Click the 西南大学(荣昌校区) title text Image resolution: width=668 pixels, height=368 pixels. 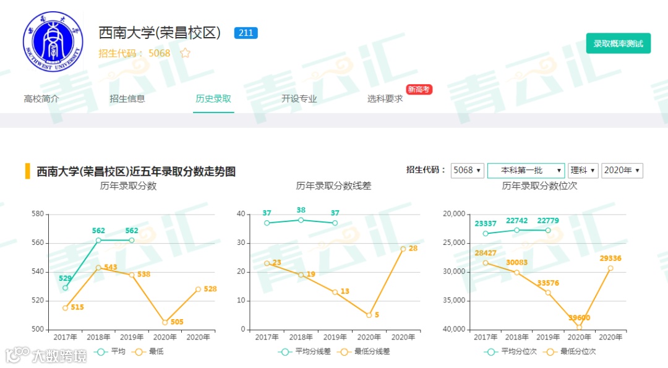[160, 33]
